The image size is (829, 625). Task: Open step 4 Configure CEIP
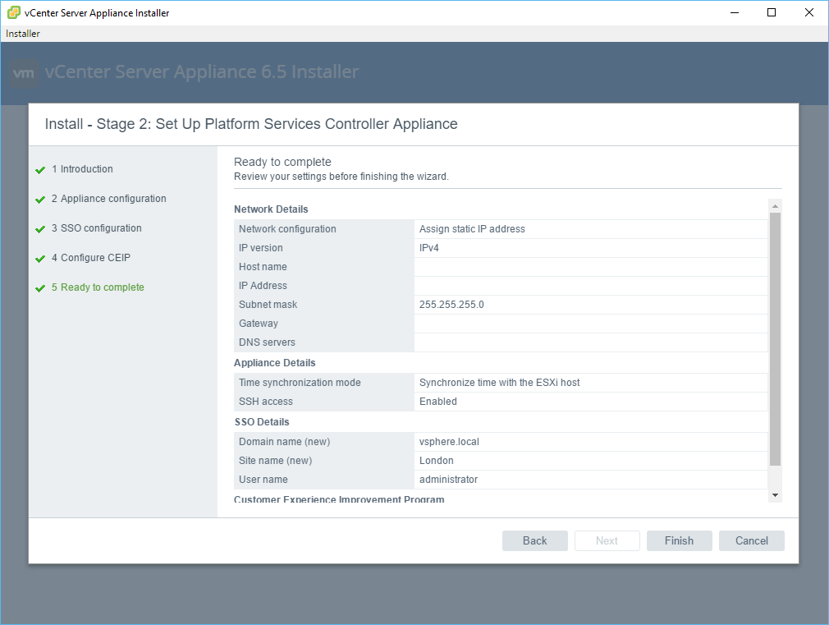pyautogui.click(x=95, y=258)
